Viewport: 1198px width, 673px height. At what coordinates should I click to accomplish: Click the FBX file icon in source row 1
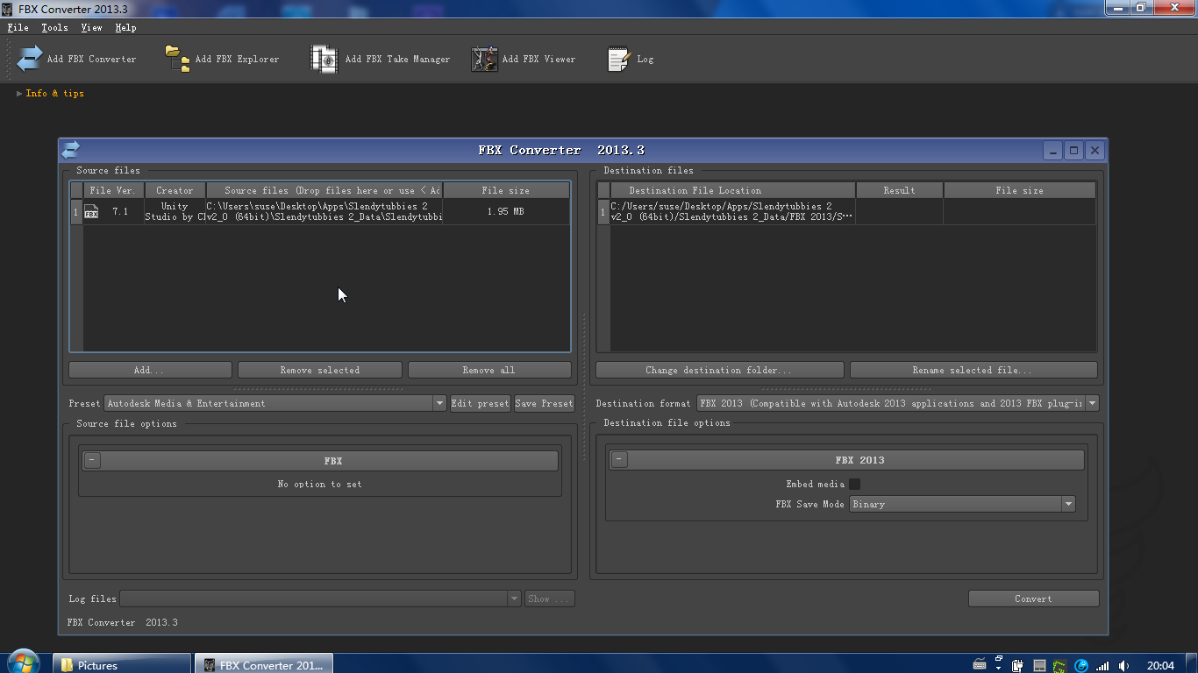point(91,211)
